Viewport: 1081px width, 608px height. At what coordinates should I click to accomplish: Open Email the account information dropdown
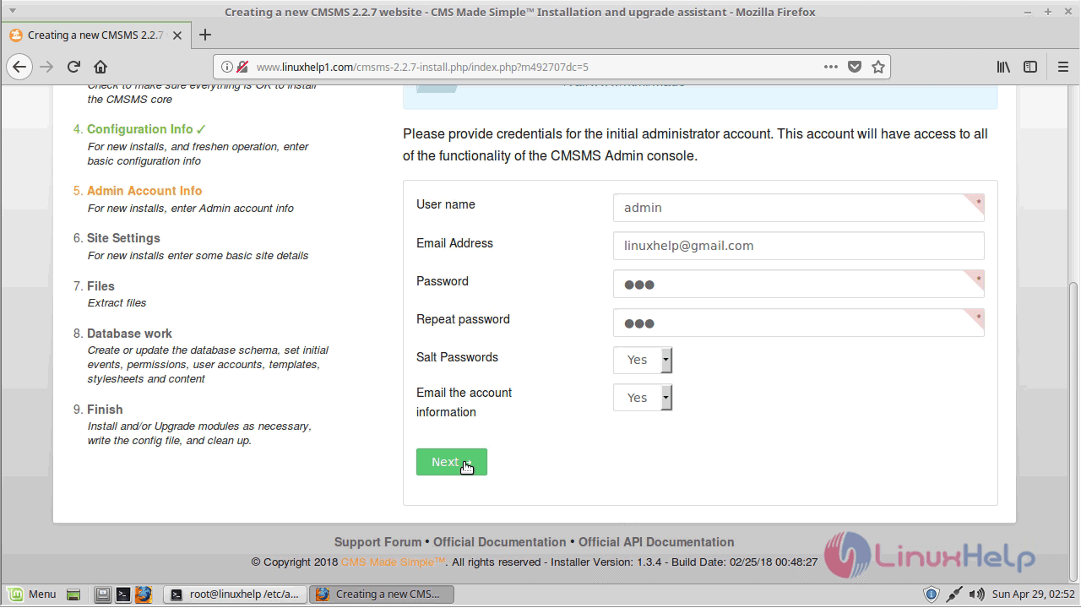coord(643,398)
